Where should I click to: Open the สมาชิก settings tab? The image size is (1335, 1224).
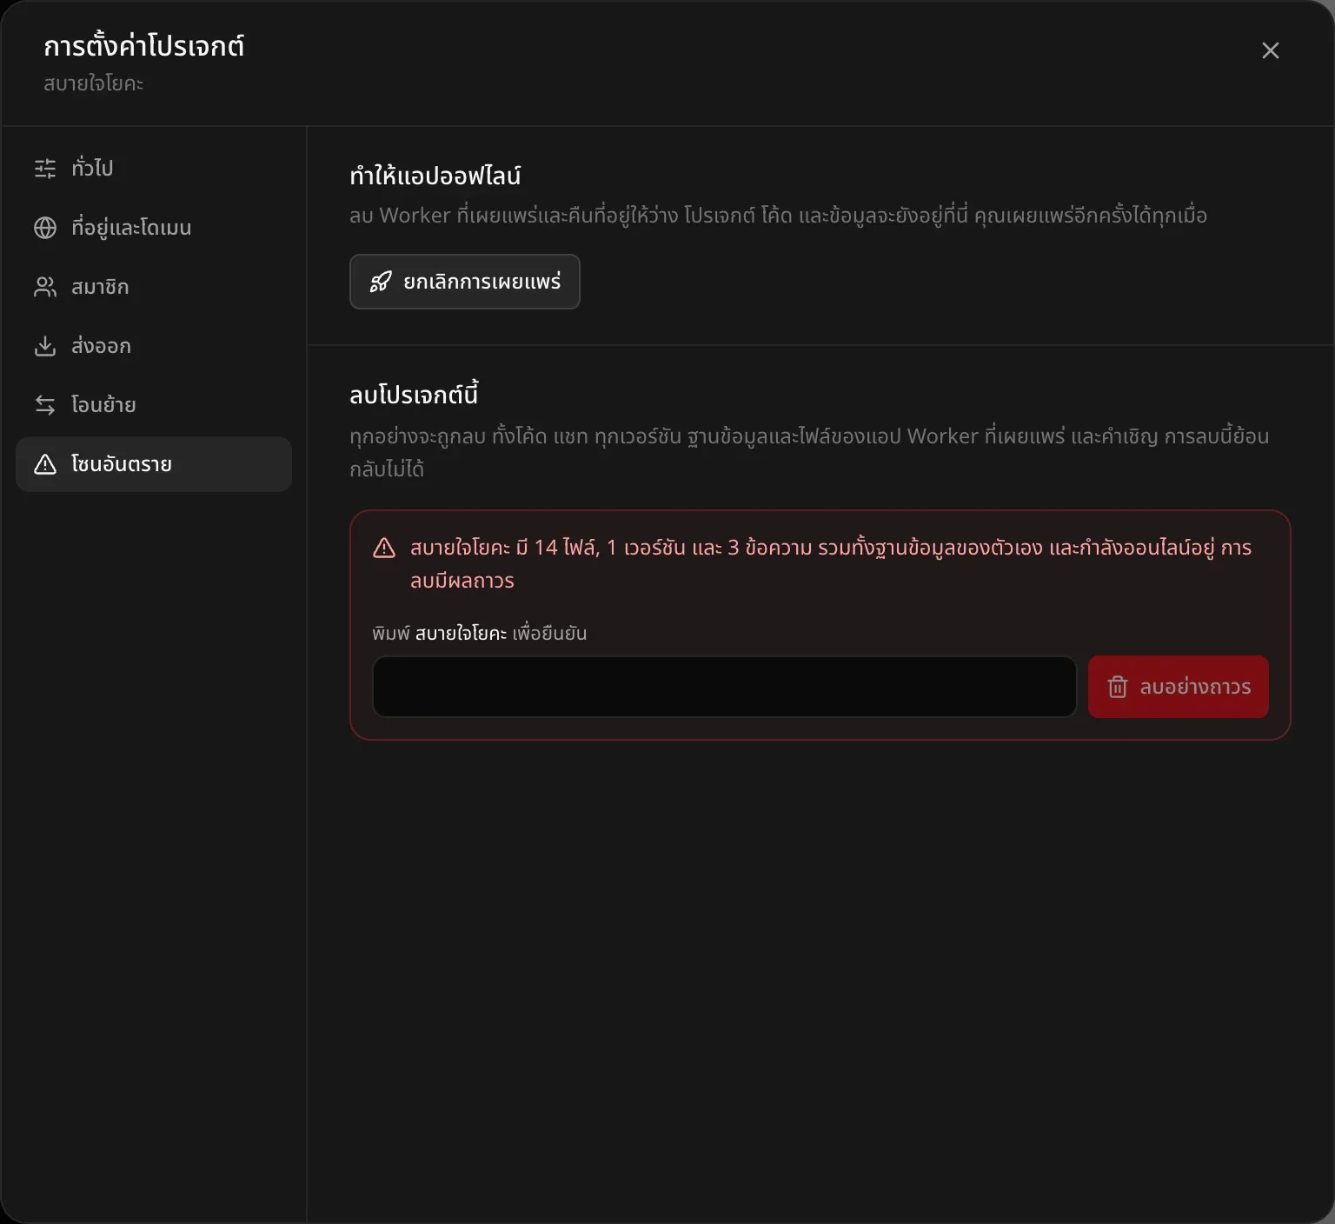[x=154, y=287]
